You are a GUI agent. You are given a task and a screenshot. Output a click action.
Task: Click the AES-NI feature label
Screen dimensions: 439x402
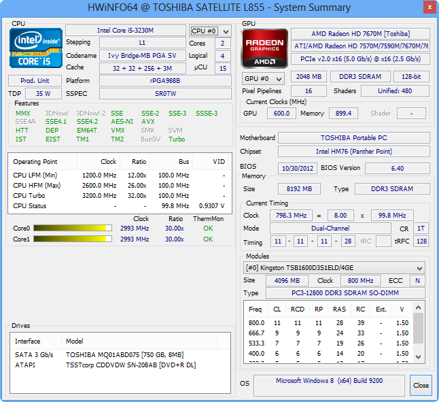(x=122, y=122)
